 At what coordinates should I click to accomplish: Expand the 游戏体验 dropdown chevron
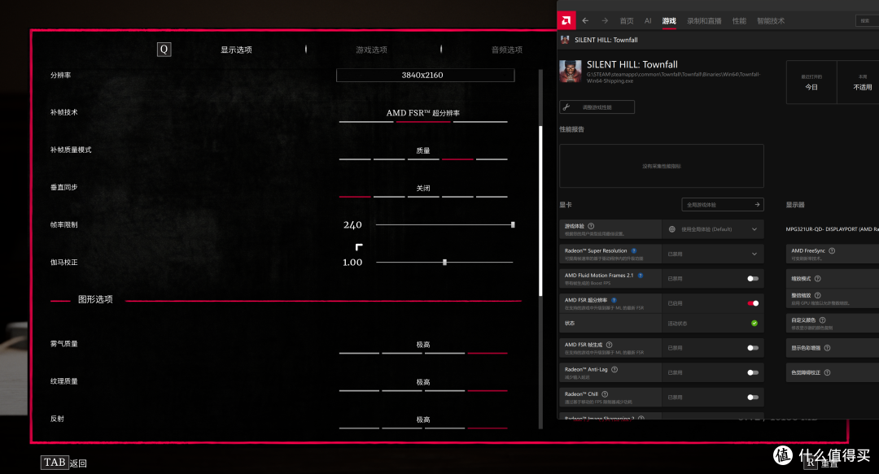[x=754, y=229]
